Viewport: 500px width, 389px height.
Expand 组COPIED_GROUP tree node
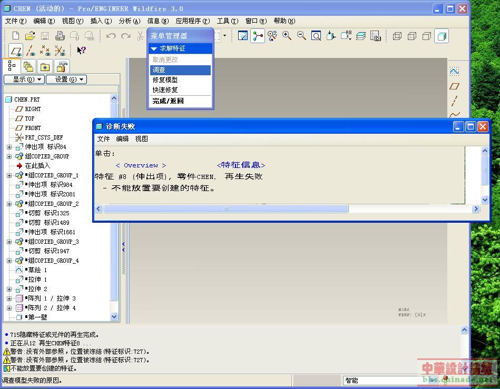pos(9,156)
